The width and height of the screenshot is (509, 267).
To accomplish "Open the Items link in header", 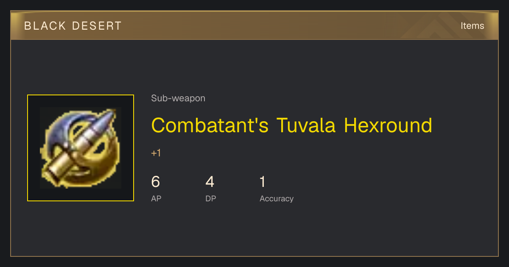I will [x=472, y=26].
